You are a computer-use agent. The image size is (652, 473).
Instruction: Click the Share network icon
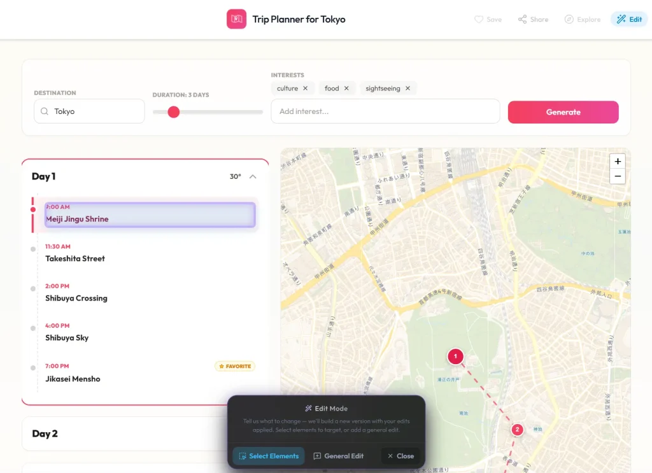coord(522,19)
